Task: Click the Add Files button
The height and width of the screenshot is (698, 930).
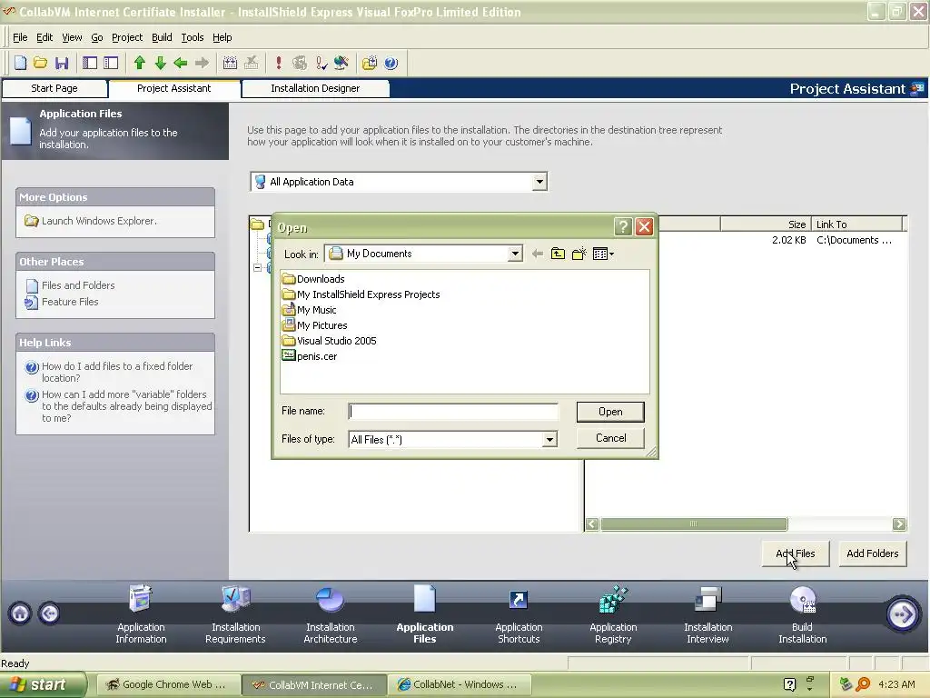Action: pyautogui.click(x=796, y=553)
